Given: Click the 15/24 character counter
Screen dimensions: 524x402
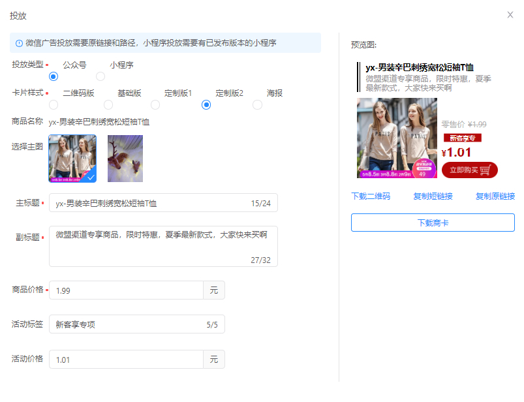Looking at the screenshot, I should click(260, 203).
